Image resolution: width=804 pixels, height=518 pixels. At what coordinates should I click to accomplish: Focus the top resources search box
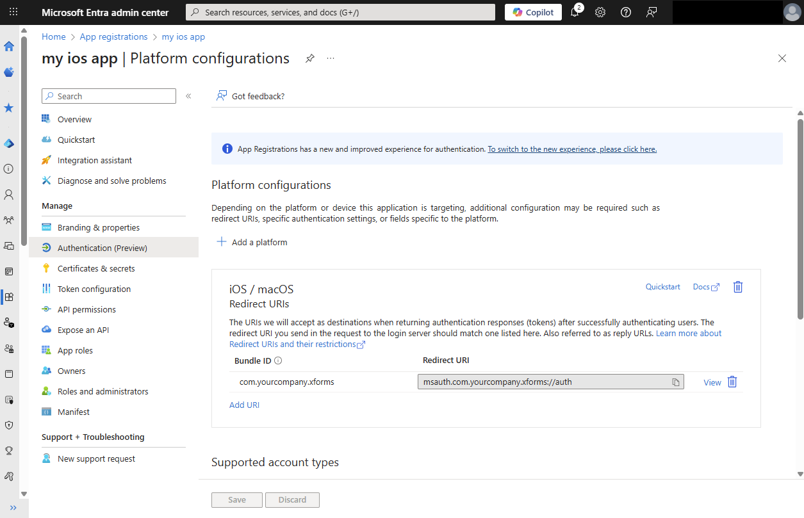340,12
